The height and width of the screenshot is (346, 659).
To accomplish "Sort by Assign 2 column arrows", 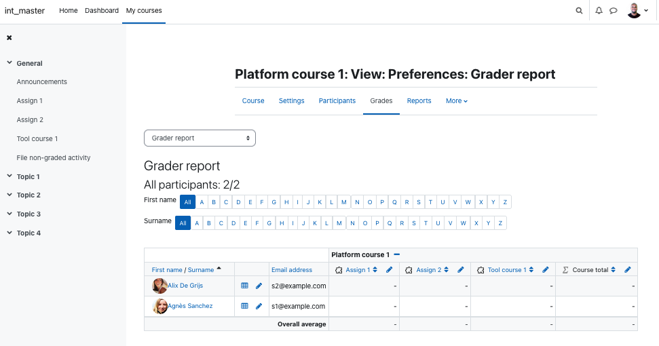I will pyautogui.click(x=447, y=269).
